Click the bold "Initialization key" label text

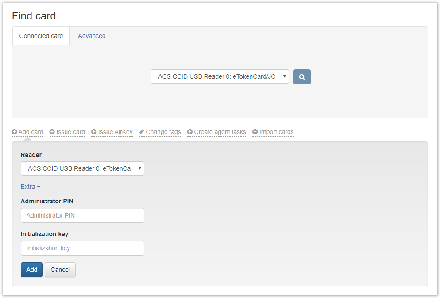(44, 234)
